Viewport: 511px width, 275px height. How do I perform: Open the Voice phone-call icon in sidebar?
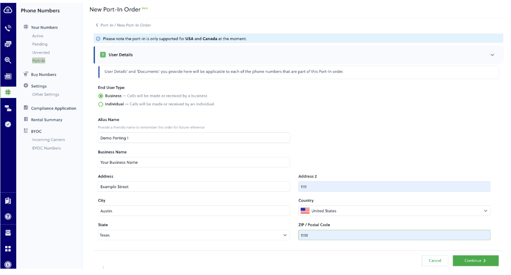point(8,28)
